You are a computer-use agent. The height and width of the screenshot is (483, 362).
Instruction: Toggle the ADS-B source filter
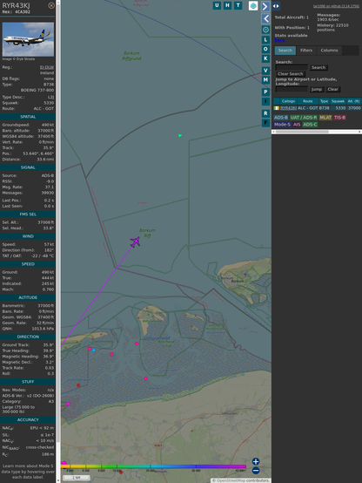[x=281, y=118]
